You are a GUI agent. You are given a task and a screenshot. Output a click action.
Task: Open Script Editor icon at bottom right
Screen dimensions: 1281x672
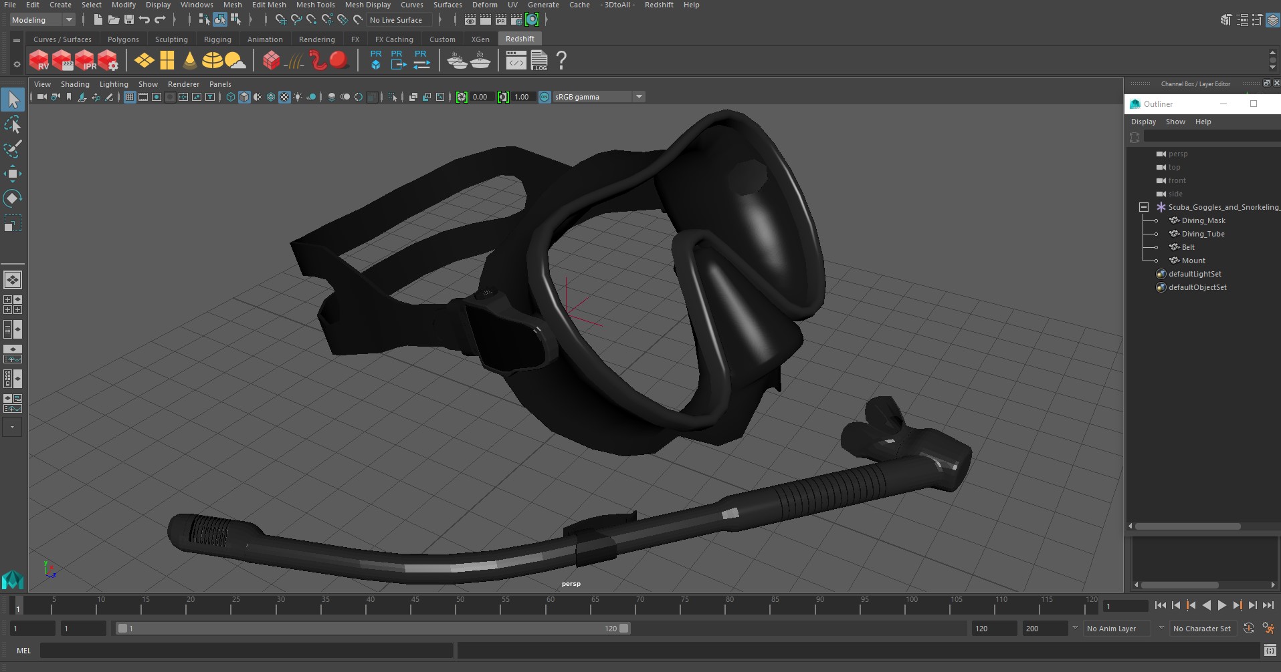click(1270, 650)
